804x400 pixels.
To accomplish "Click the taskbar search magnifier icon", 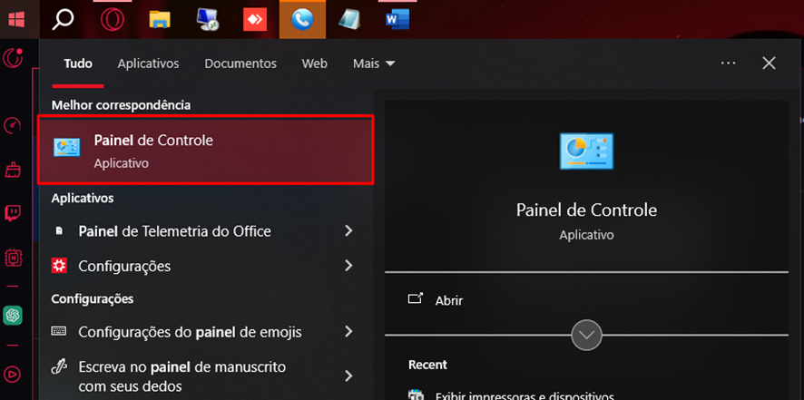I will click(64, 19).
